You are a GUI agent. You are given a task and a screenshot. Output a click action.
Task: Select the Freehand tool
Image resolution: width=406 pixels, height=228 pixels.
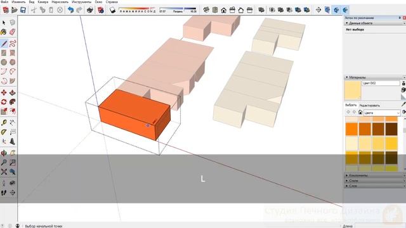pyautogui.click(x=13, y=44)
